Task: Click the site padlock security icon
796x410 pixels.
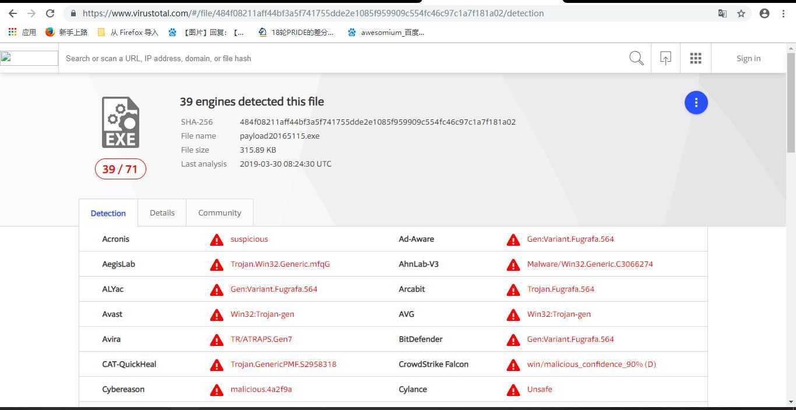Action: click(73, 13)
